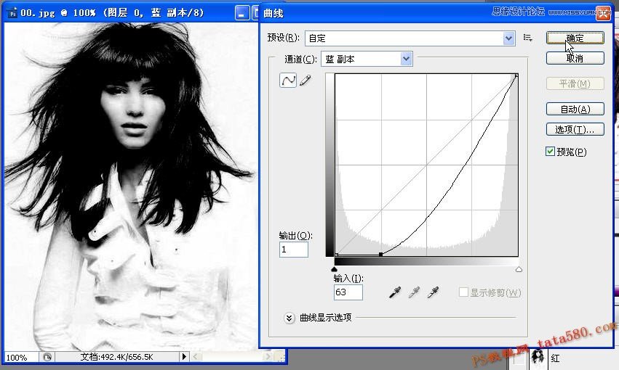Open the 通道 channel dropdown showing 蓝 副本

tap(367, 59)
